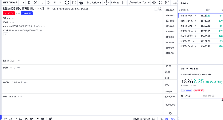Open more options for RSI indicator
Image resolution: width=223 pixels, height=120 pixels.
point(20,61)
